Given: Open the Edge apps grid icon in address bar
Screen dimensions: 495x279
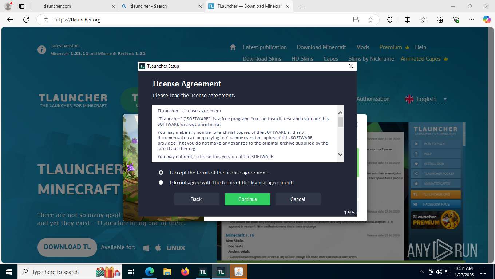Looking at the screenshot, I should 356,20.
